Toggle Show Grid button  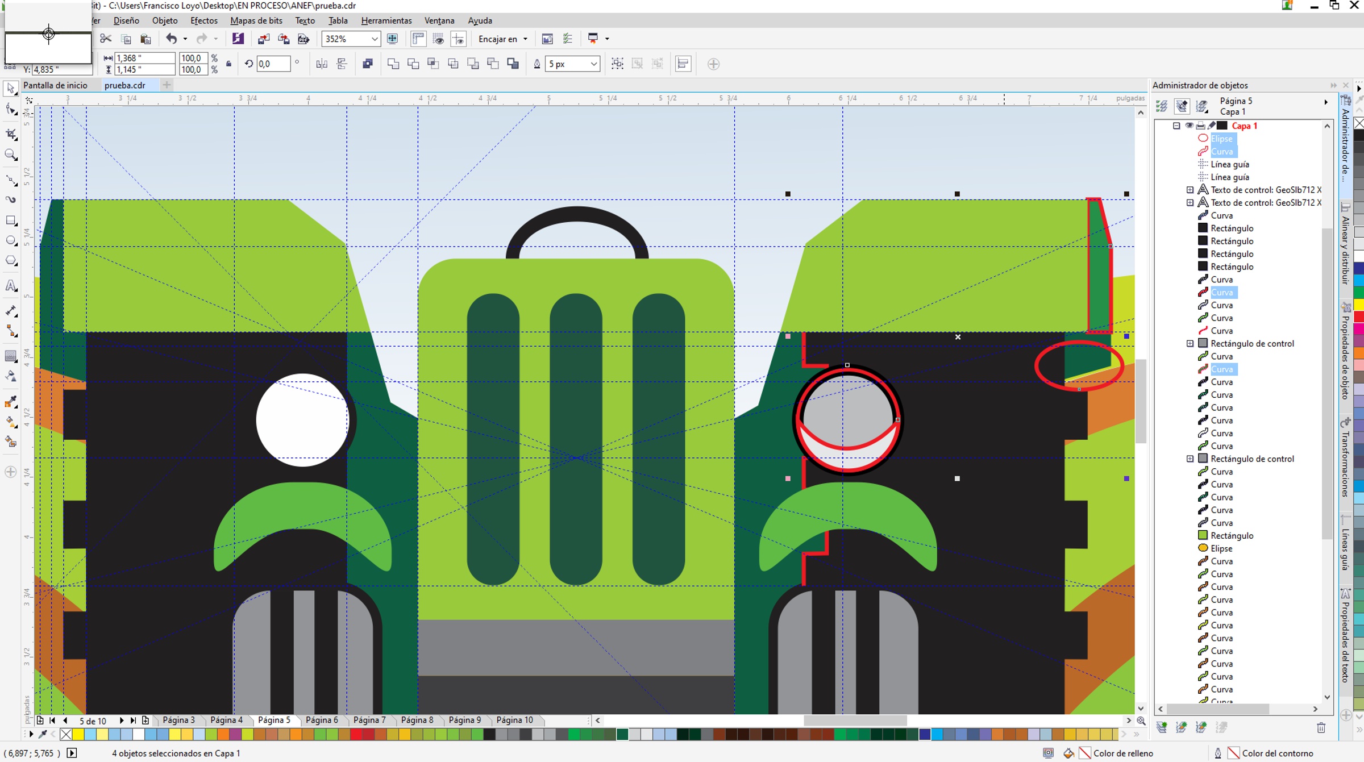438,39
